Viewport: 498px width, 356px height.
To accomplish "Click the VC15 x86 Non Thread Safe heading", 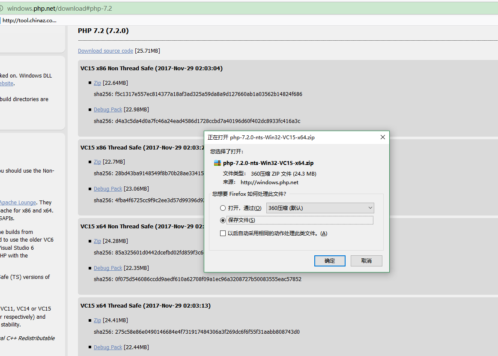I will tap(152, 69).
